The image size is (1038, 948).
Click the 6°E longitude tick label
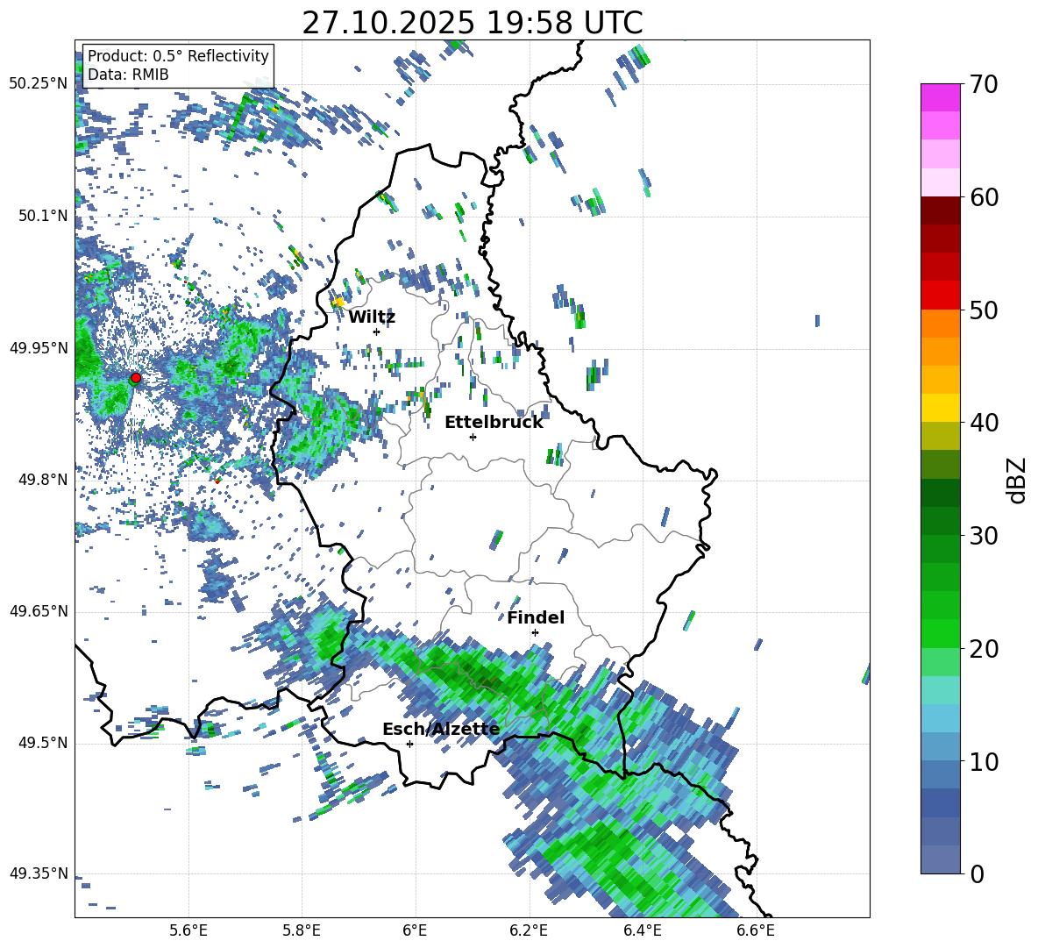click(x=415, y=930)
